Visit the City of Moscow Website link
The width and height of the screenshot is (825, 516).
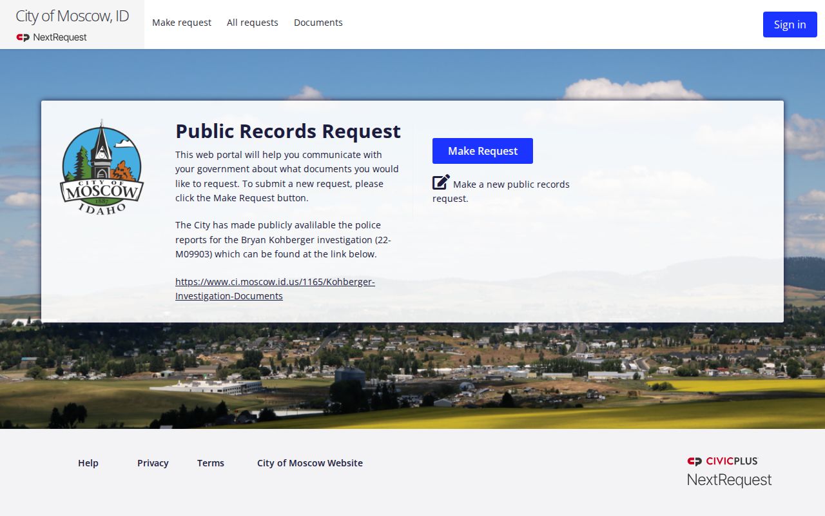(310, 463)
